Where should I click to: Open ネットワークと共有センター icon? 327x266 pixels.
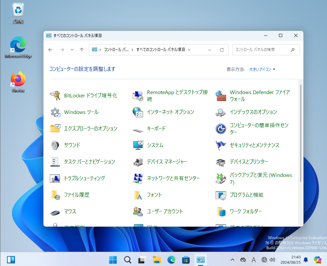[x=138, y=178]
